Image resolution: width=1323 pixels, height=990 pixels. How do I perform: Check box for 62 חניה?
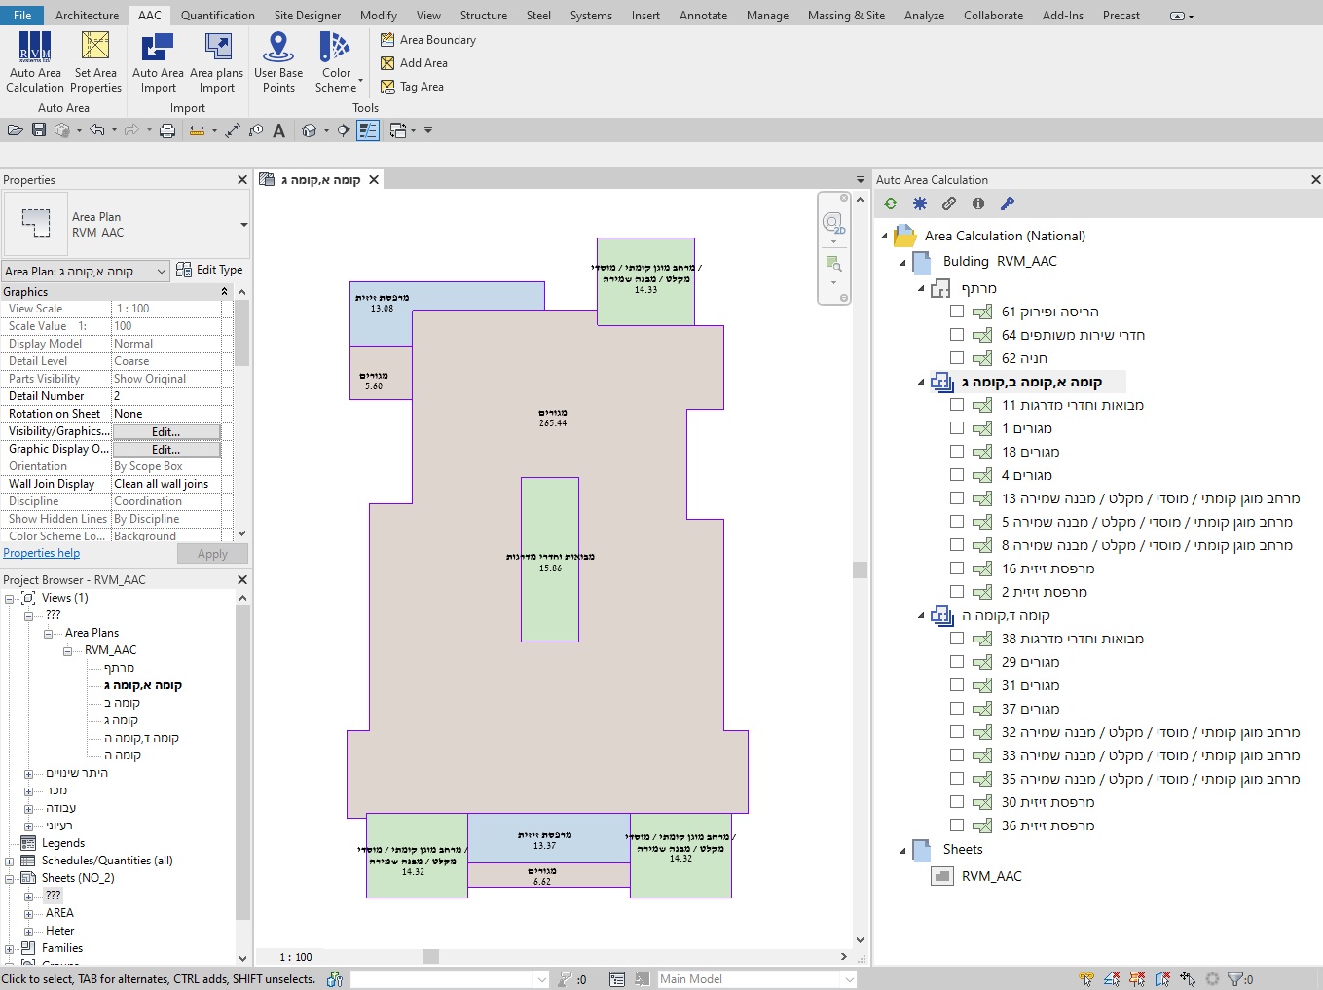[x=957, y=358]
